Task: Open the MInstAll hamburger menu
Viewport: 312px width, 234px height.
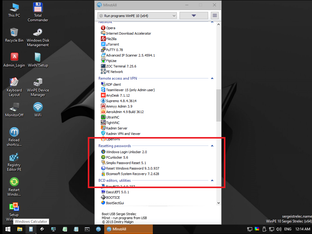Action: click(x=214, y=15)
